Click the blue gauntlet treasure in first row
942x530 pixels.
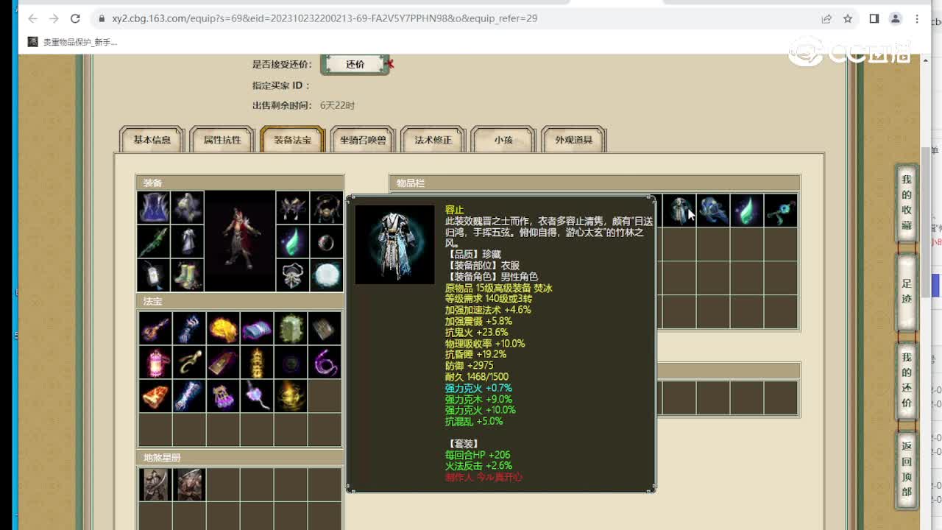pos(189,328)
